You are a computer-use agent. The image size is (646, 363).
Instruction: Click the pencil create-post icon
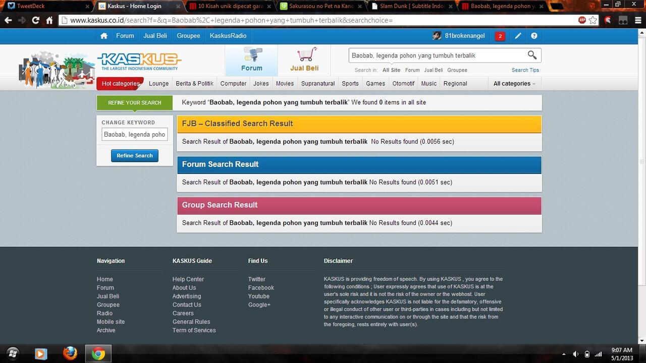(x=518, y=36)
